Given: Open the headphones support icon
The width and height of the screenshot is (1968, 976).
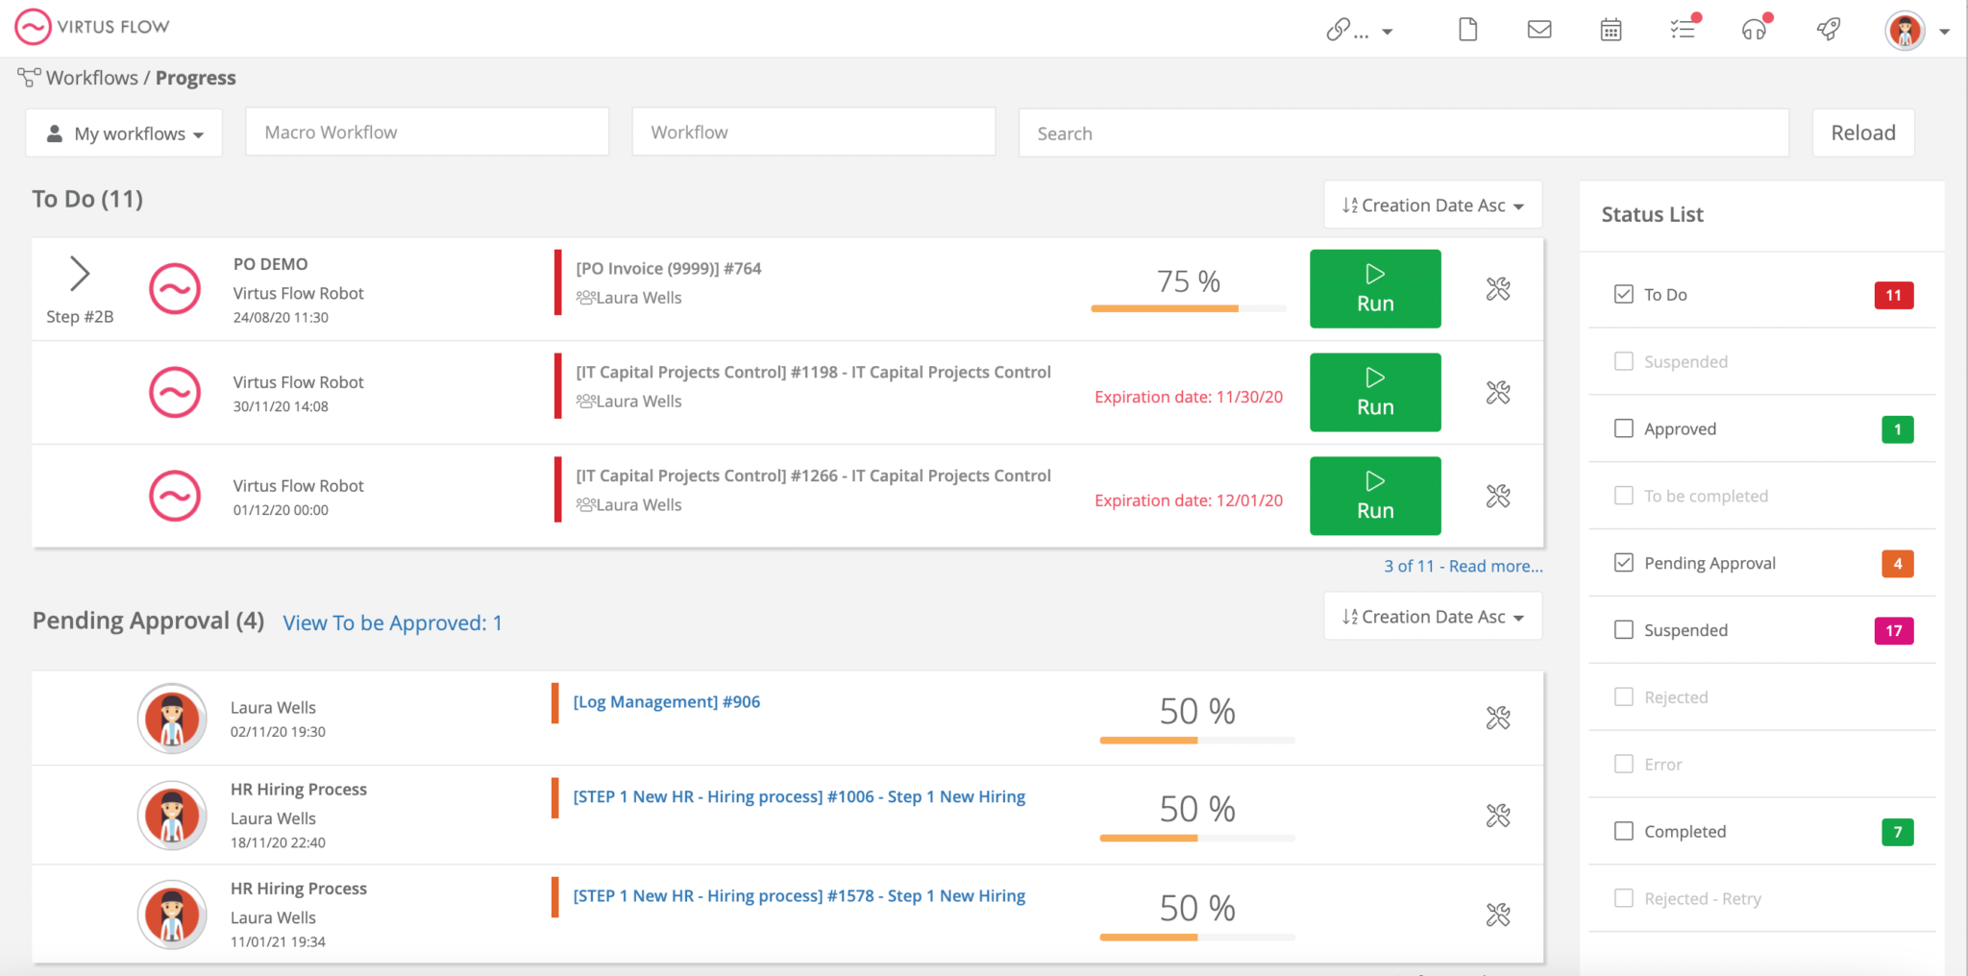Looking at the screenshot, I should tap(1756, 31).
